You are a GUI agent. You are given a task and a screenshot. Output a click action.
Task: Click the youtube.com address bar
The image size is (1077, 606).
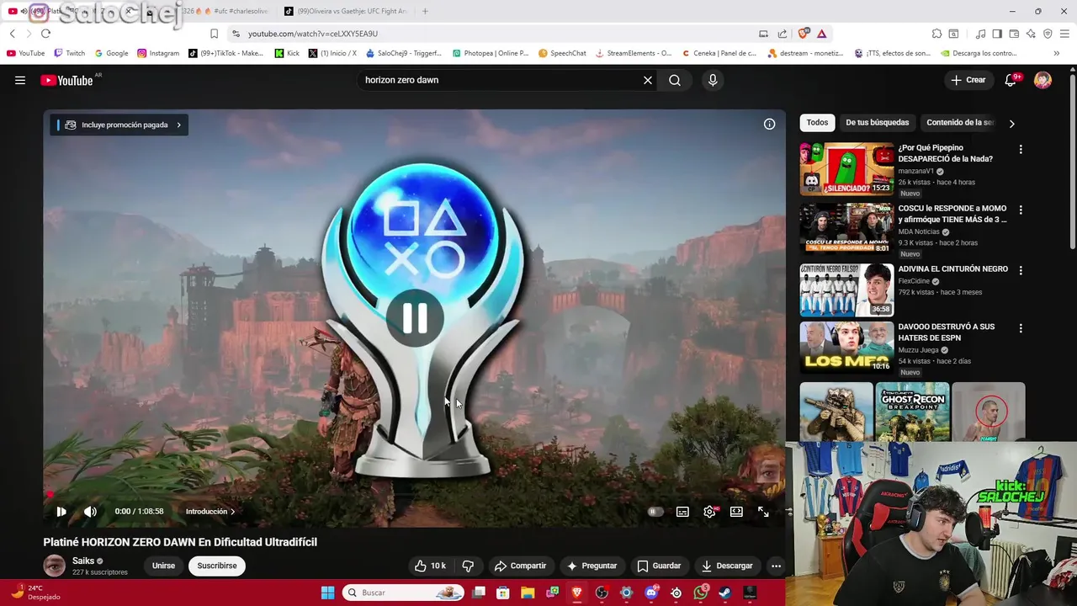click(x=496, y=34)
